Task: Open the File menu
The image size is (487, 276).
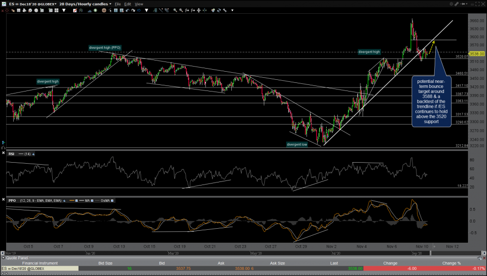Action: point(118,4)
